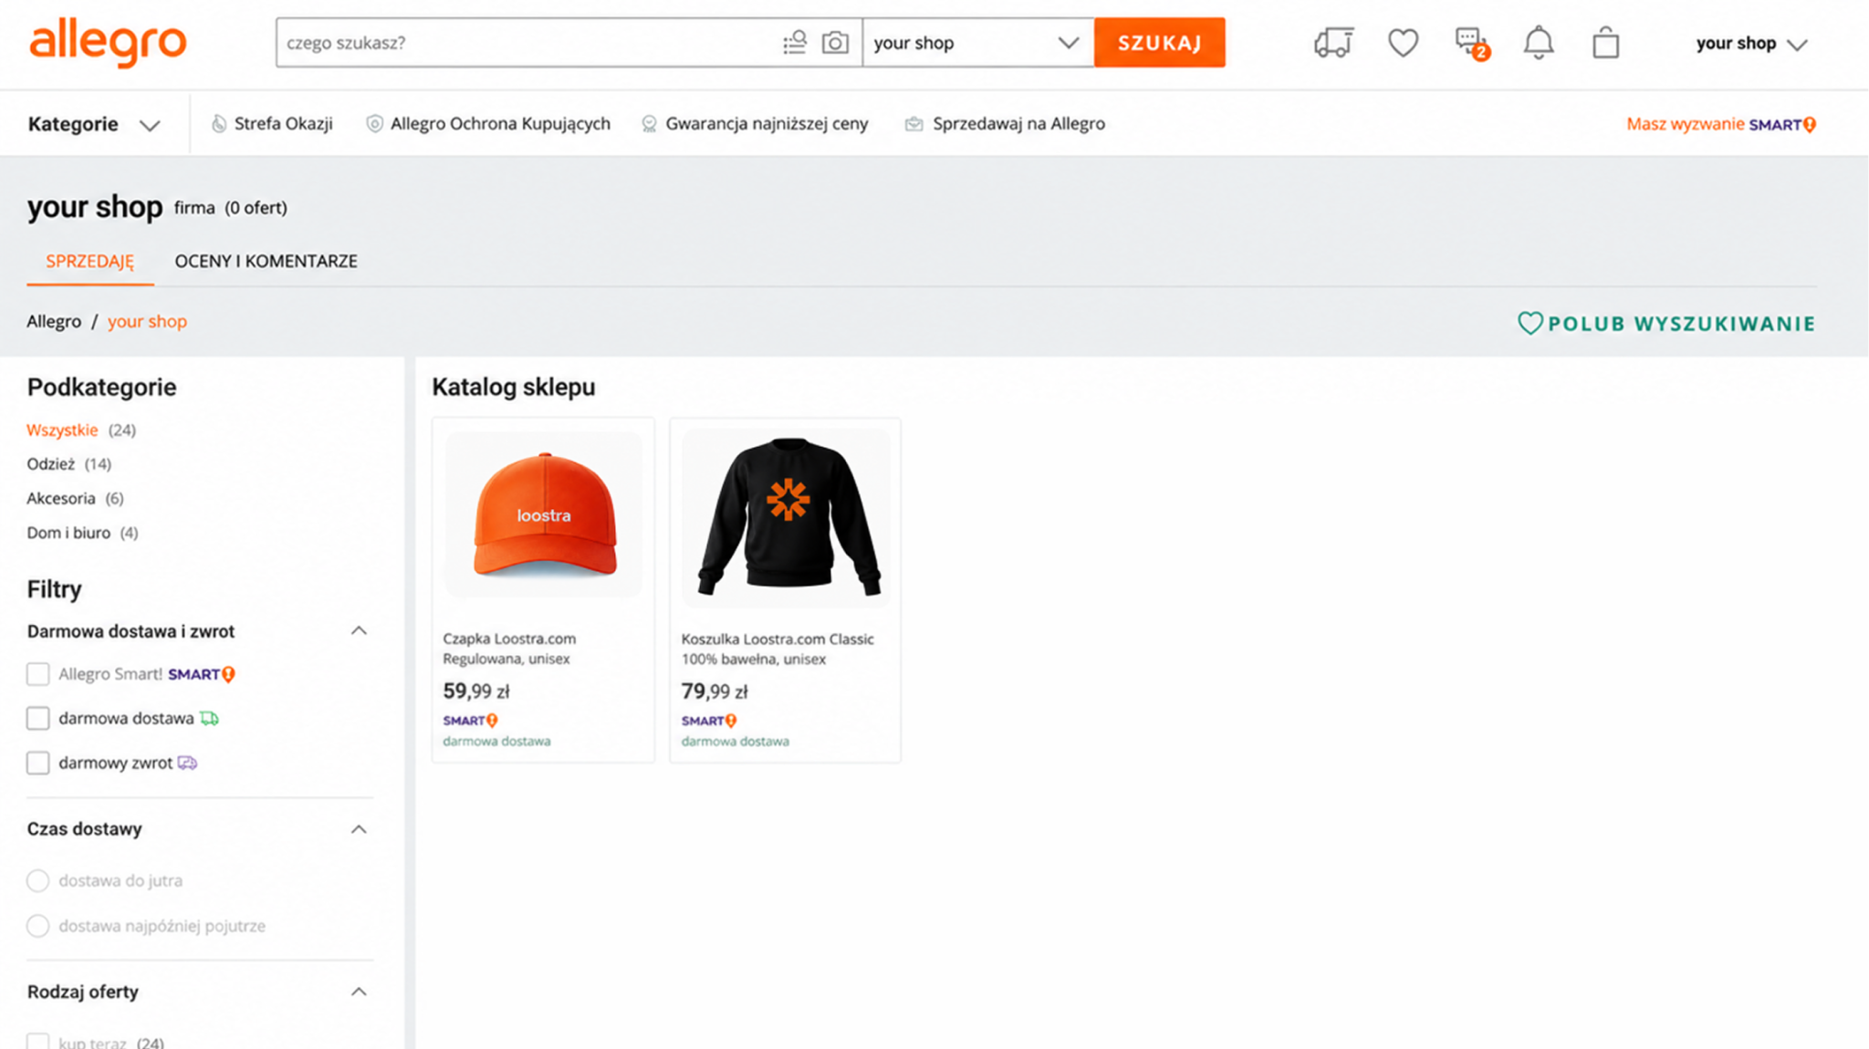Open the black Loostra sweatshirt product image
This screenshot has width=1869, height=1049.
[786, 516]
